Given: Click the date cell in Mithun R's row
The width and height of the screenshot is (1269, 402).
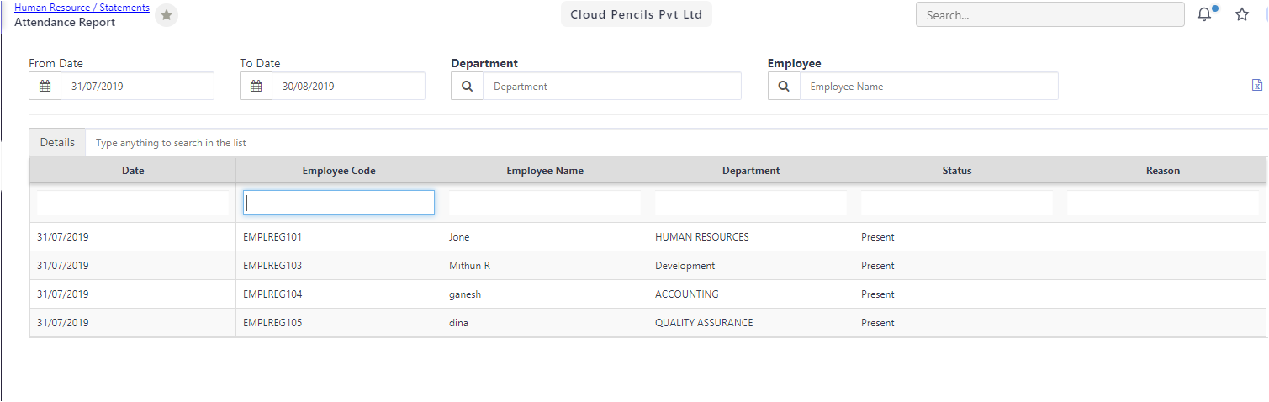Looking at the screenshot, I should click(133, 266).
